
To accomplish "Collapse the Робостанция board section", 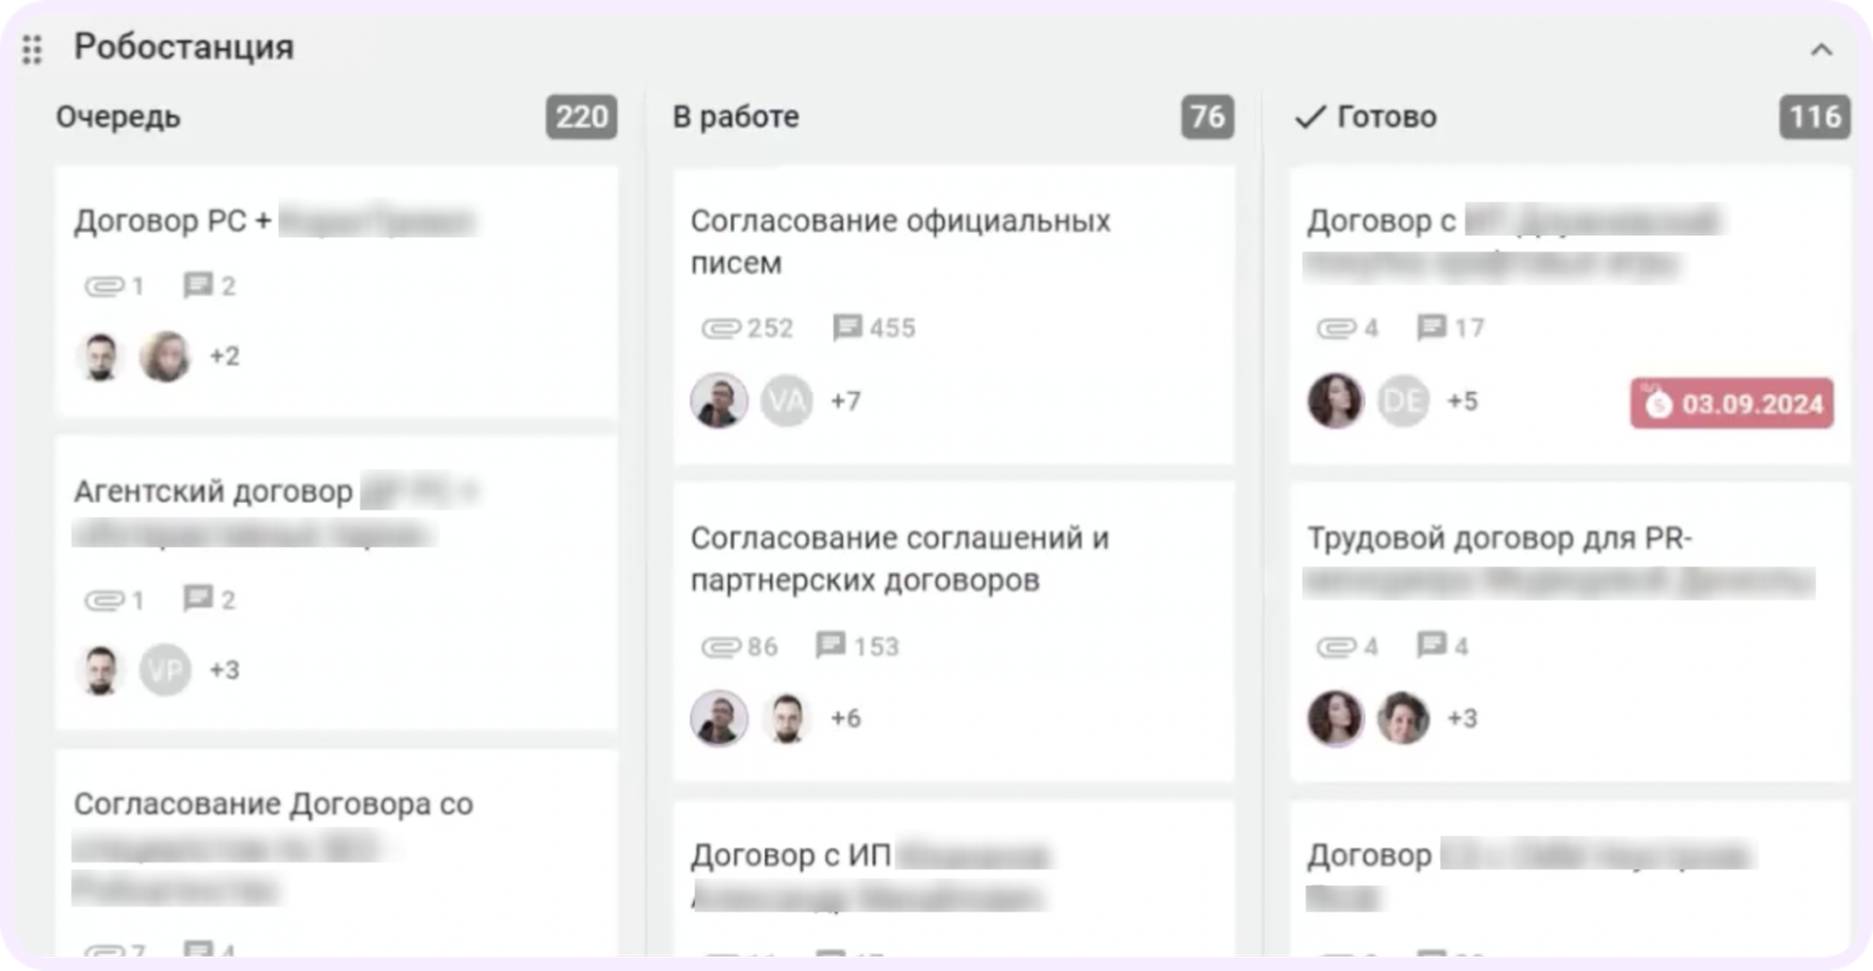I will tap(1821, 50).
